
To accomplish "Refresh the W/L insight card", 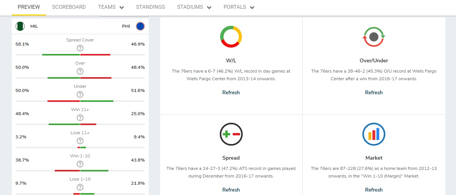I will point(231,92).
